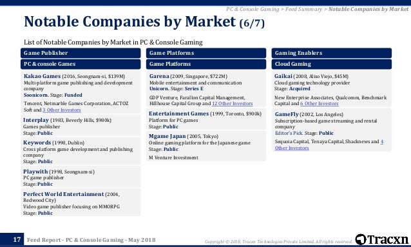Select the Cloud Gaming subheader
Screen dimensions: 411x247
coord(332,64)
